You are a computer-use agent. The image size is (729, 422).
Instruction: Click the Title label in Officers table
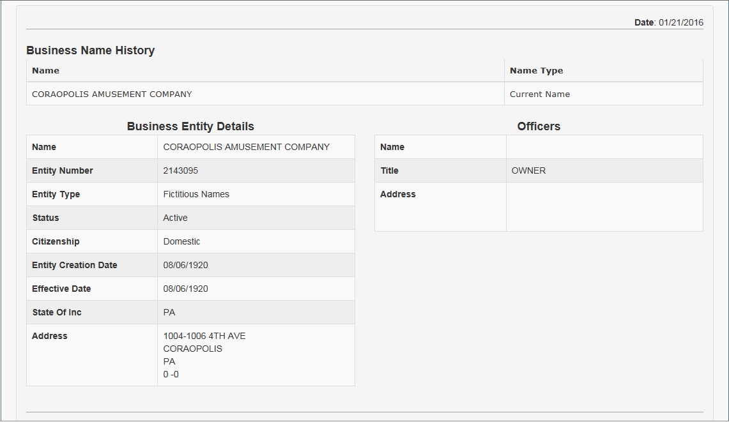click(389, 170)
